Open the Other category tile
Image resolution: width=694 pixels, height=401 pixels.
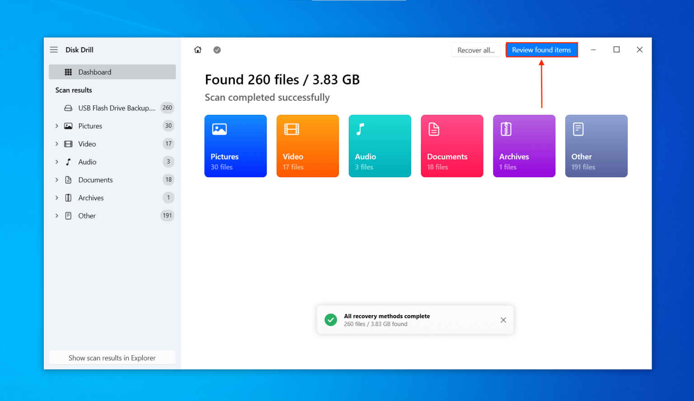596,146
